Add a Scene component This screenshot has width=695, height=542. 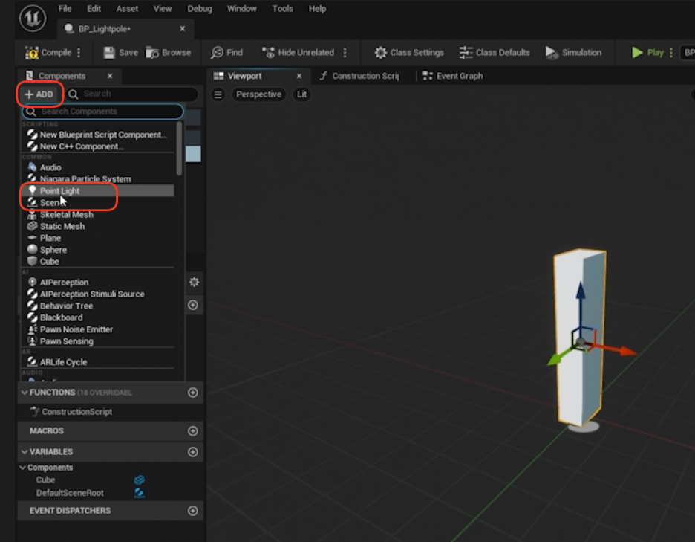(97, 202)
